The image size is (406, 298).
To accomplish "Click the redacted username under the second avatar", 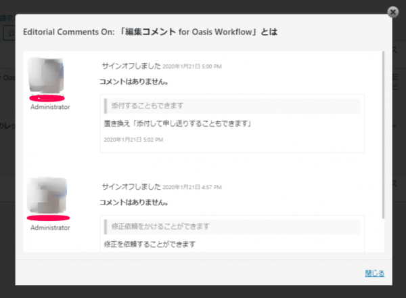I will click(48, 218).
